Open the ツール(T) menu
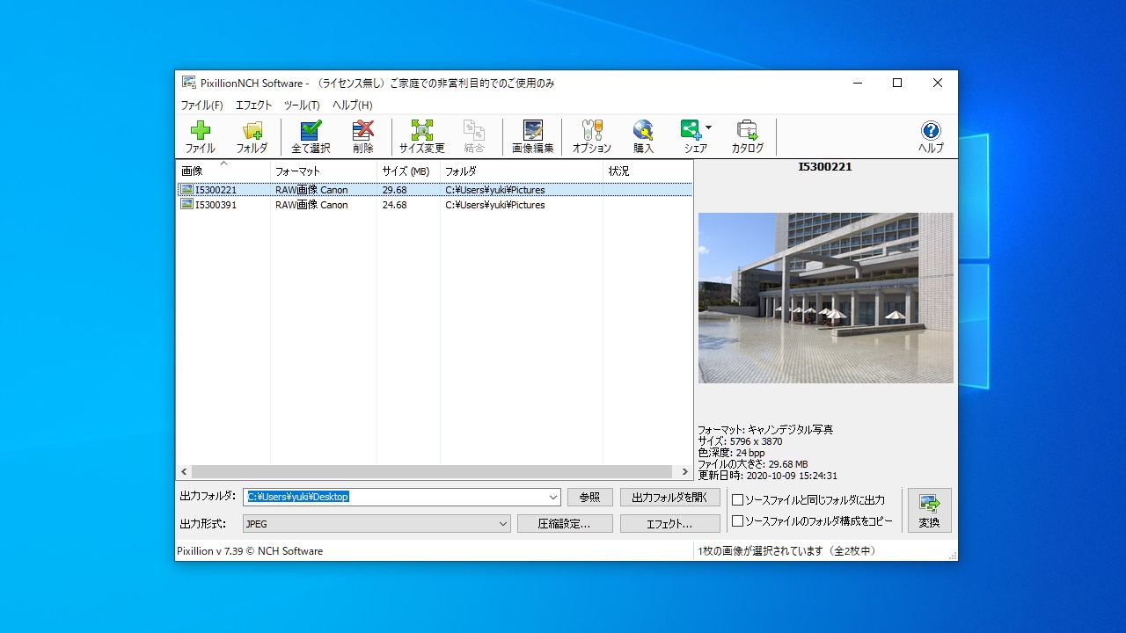This screenshot has height=633, width=1126. (x=302, y=105)
